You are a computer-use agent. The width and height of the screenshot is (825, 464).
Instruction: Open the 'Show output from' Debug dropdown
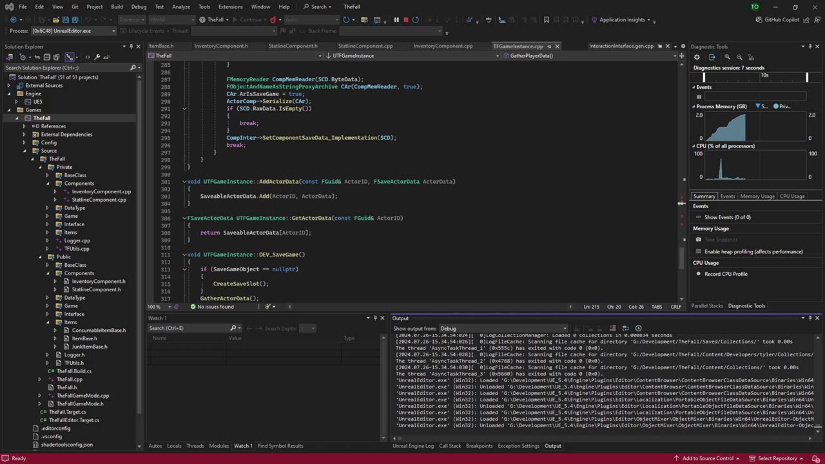[503, 329]
